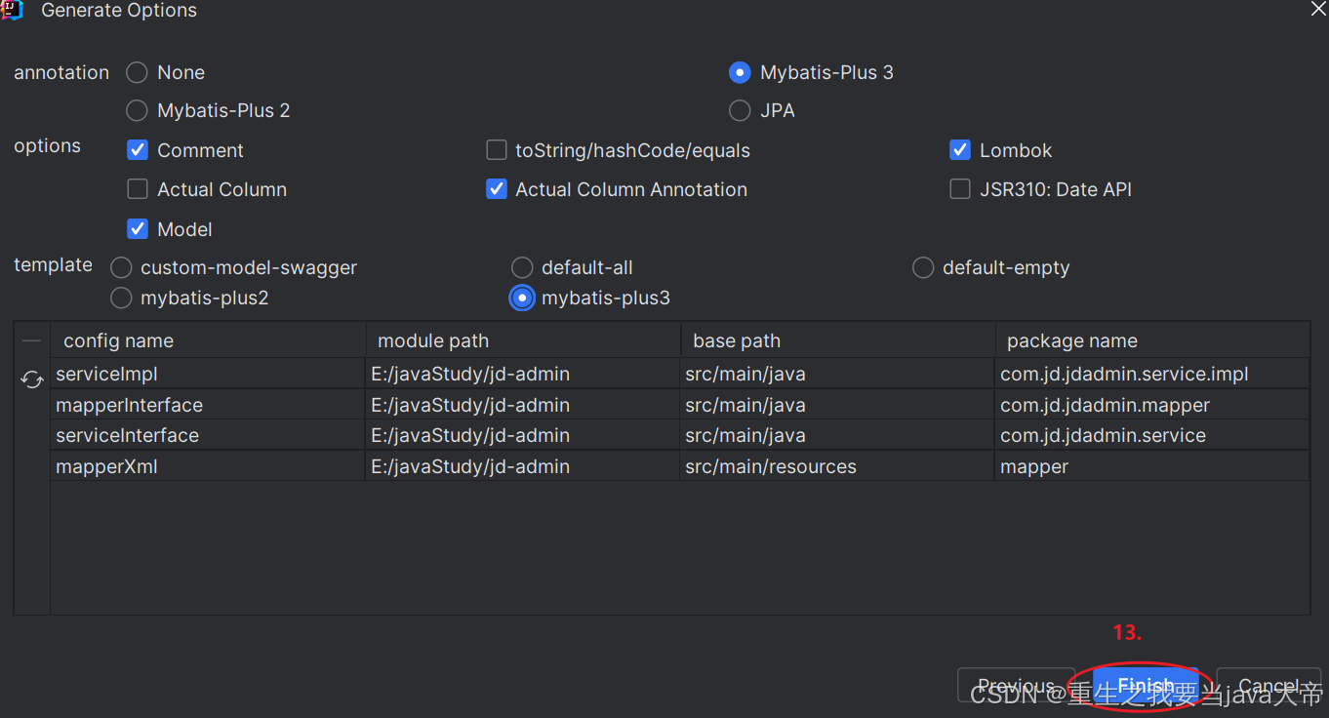
Task: Click the base path cell for serviceImpl
Action: click(x=837, y=374)
